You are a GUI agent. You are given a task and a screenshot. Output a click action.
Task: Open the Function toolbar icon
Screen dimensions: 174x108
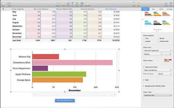coord(58,3)
